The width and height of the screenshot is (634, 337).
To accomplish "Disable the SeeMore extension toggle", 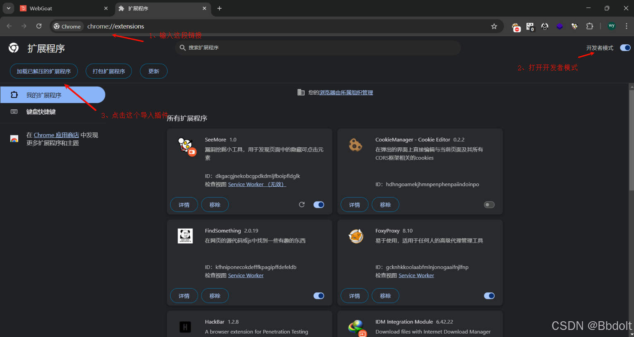I will point(319,205).
